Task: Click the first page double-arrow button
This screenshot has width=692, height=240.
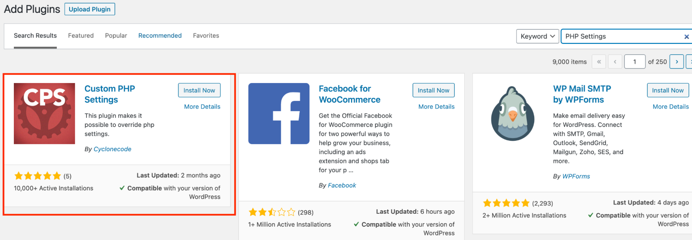Action: (x=599, y=62)
